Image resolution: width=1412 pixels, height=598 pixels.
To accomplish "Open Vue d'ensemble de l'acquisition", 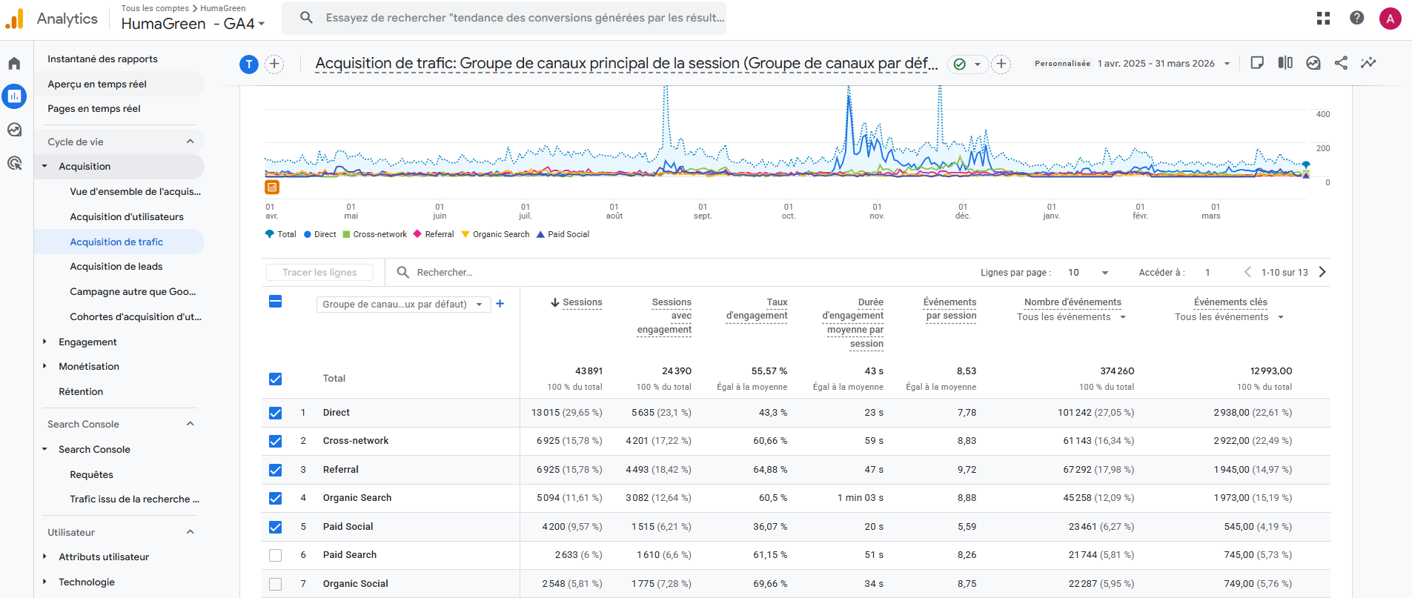I will [135, 191].
